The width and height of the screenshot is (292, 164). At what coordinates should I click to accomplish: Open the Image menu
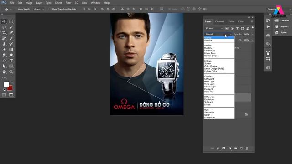tap(29, 3)
